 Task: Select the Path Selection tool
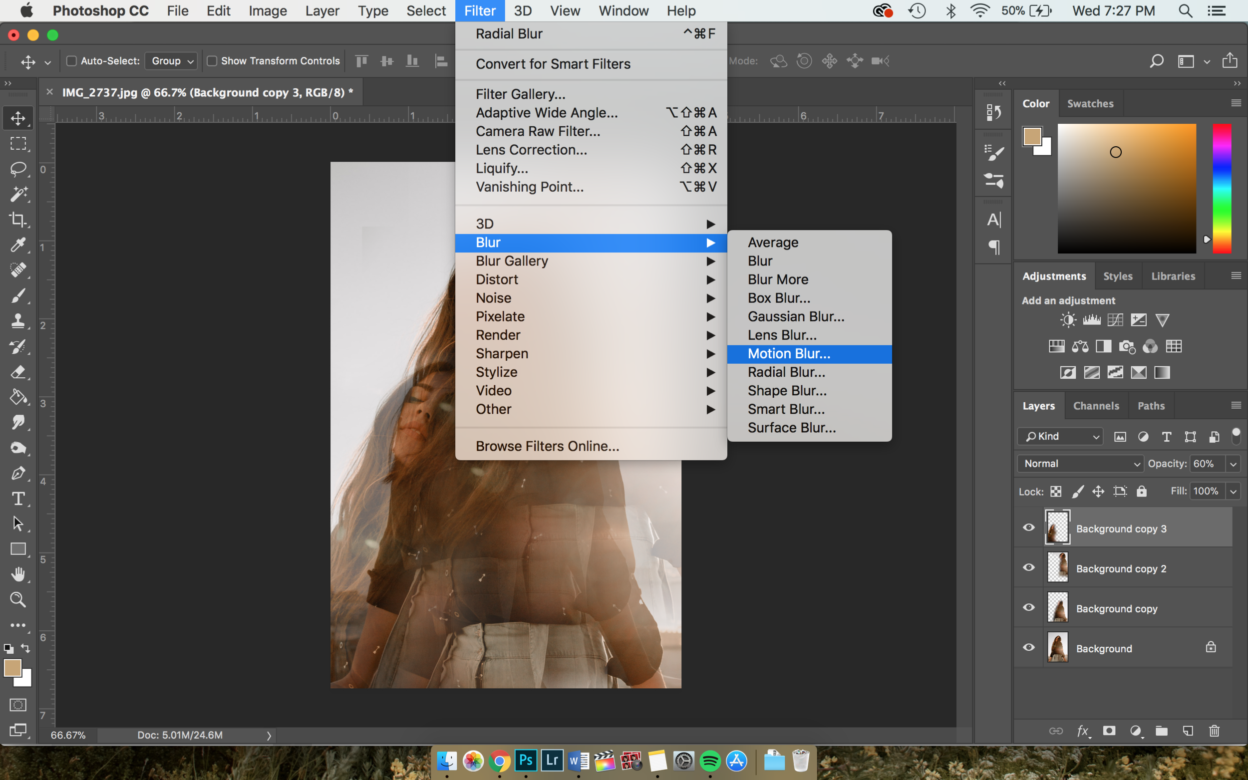click(x=18, y=524)
